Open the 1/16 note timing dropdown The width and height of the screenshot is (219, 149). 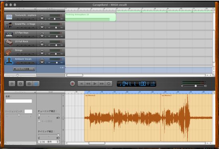click(x=49, y=142)
